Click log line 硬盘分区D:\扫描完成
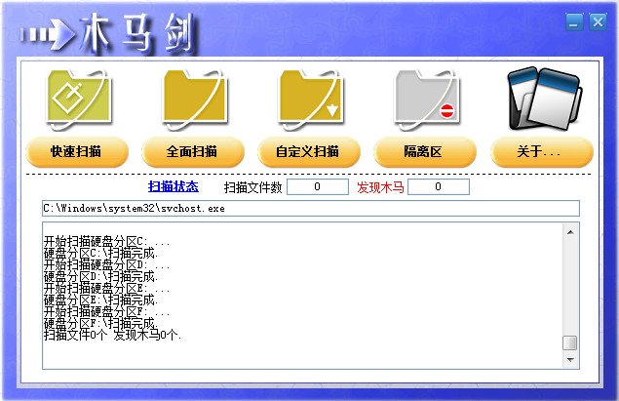The width and height of the screenshot is (619, 401). click(x=100, y=276)
